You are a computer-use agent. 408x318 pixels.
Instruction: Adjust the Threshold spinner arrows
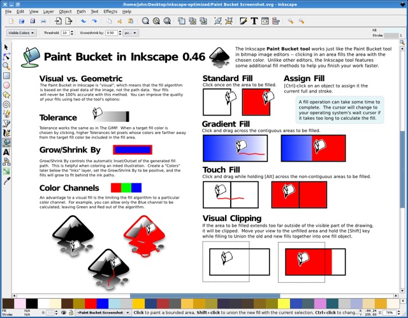72,33
